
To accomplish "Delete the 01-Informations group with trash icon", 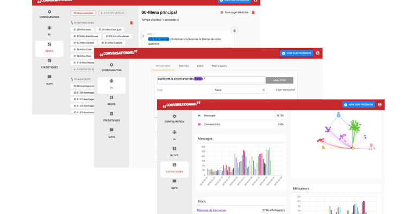I will (131, 23).
